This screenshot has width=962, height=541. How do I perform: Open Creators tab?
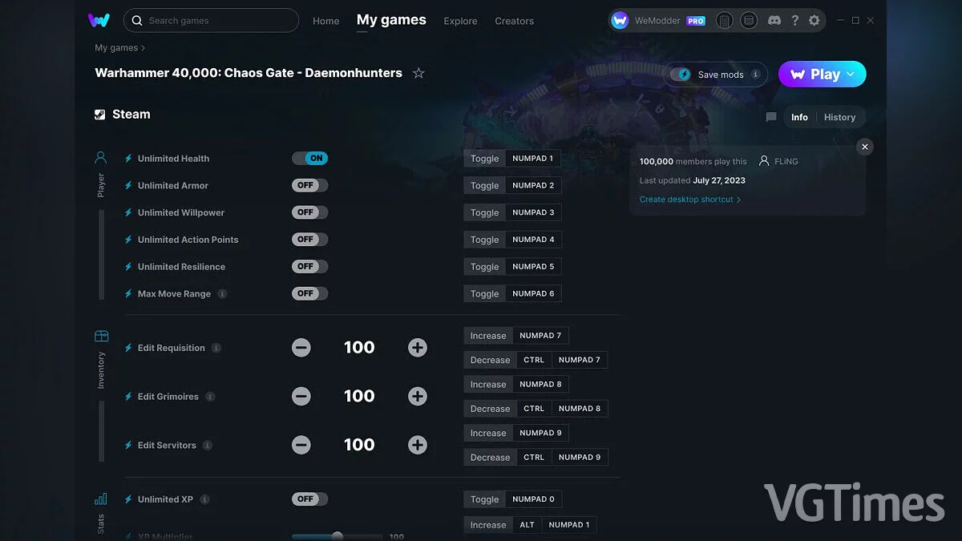coord(515,21)
